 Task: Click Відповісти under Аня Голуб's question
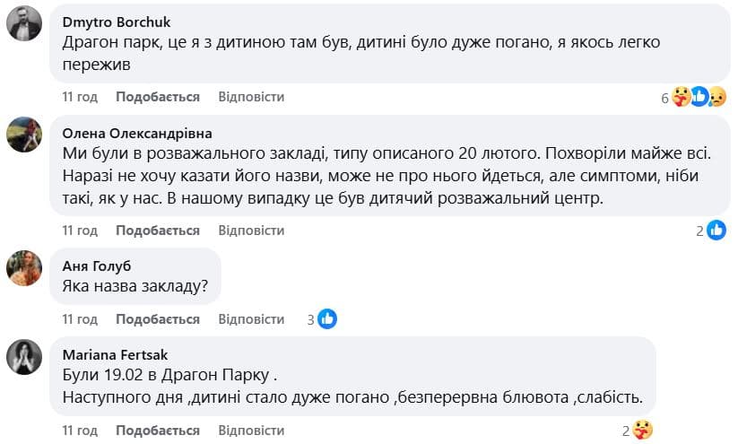(x=251, y=319)
